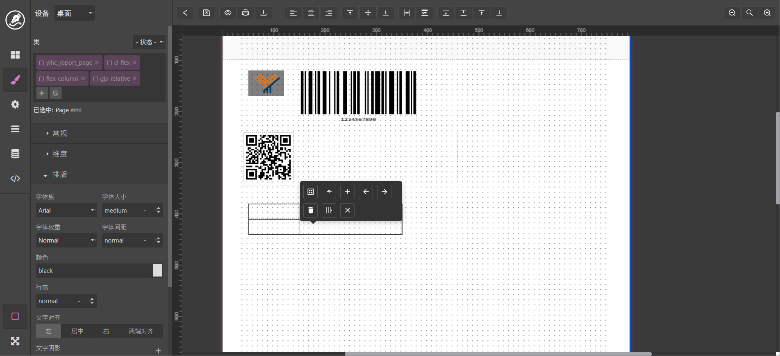Screen dimensions: 780x356
Task: Open the layers panel icon in sidebar
Action: pyautogui.click(x=15, y=129)
